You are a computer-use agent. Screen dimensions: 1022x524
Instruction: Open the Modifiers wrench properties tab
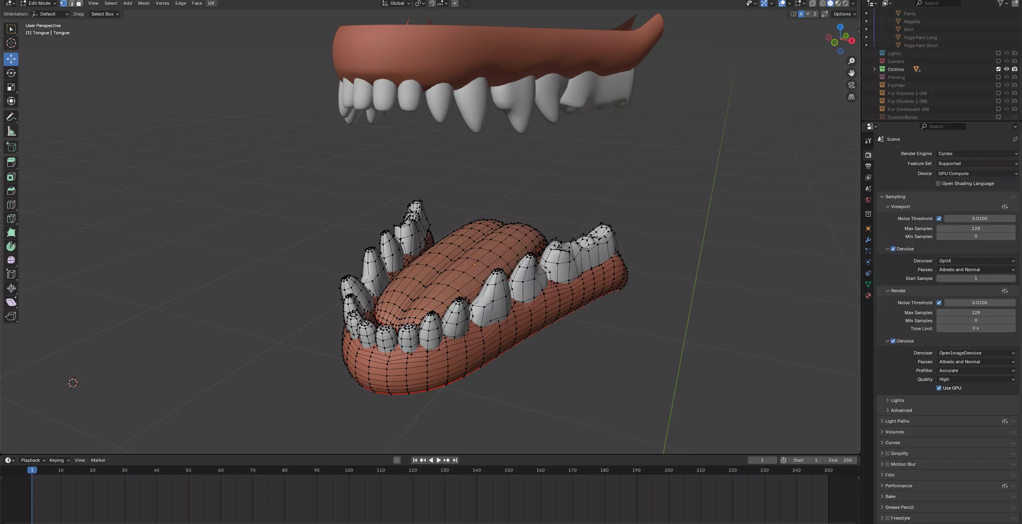(868, 240)
